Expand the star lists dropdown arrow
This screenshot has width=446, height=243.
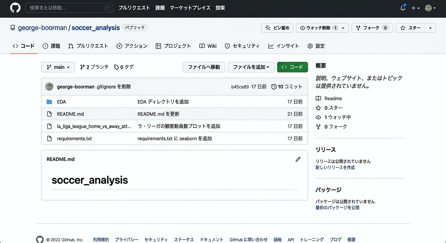point(430,28)
